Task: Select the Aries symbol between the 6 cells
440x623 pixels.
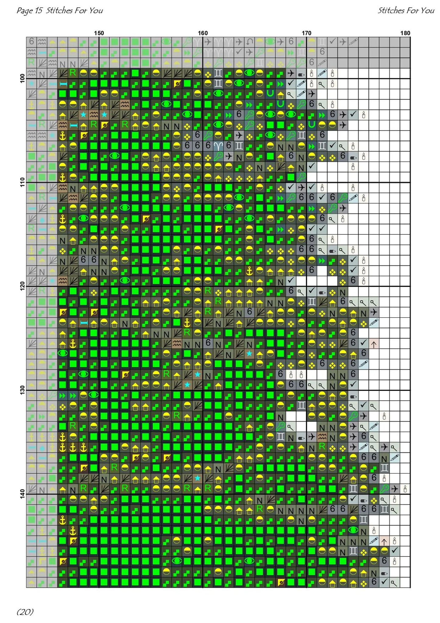Action: 218,146
